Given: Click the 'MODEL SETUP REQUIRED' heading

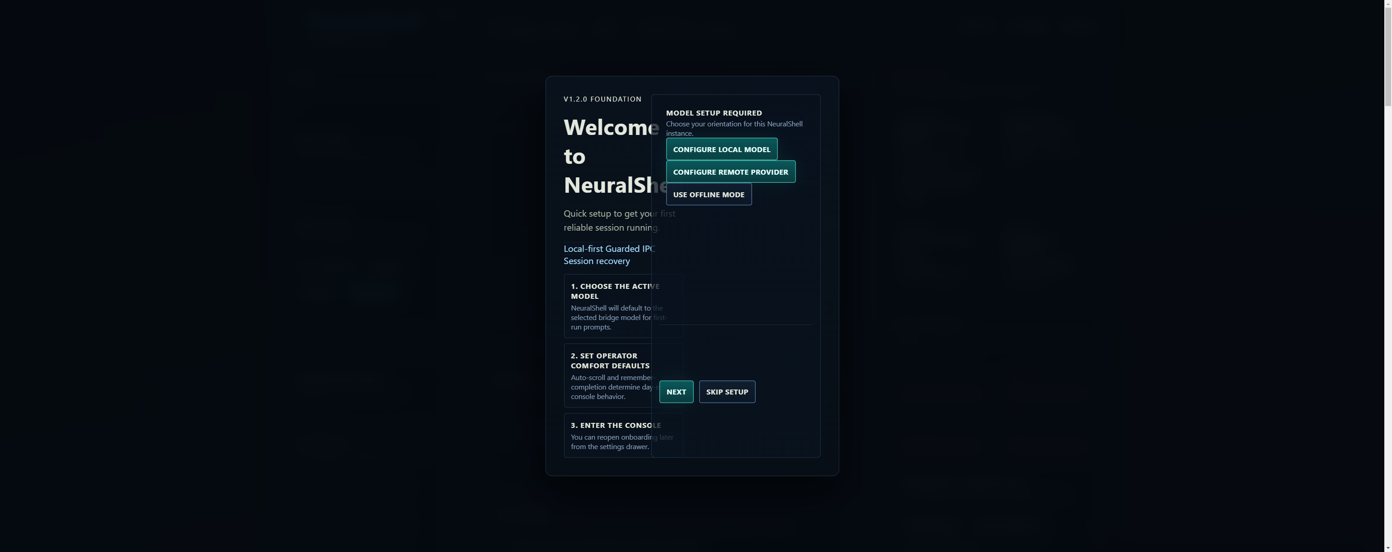Looking at the screenshot, I should pyautogui.click(x=714, y=113).
